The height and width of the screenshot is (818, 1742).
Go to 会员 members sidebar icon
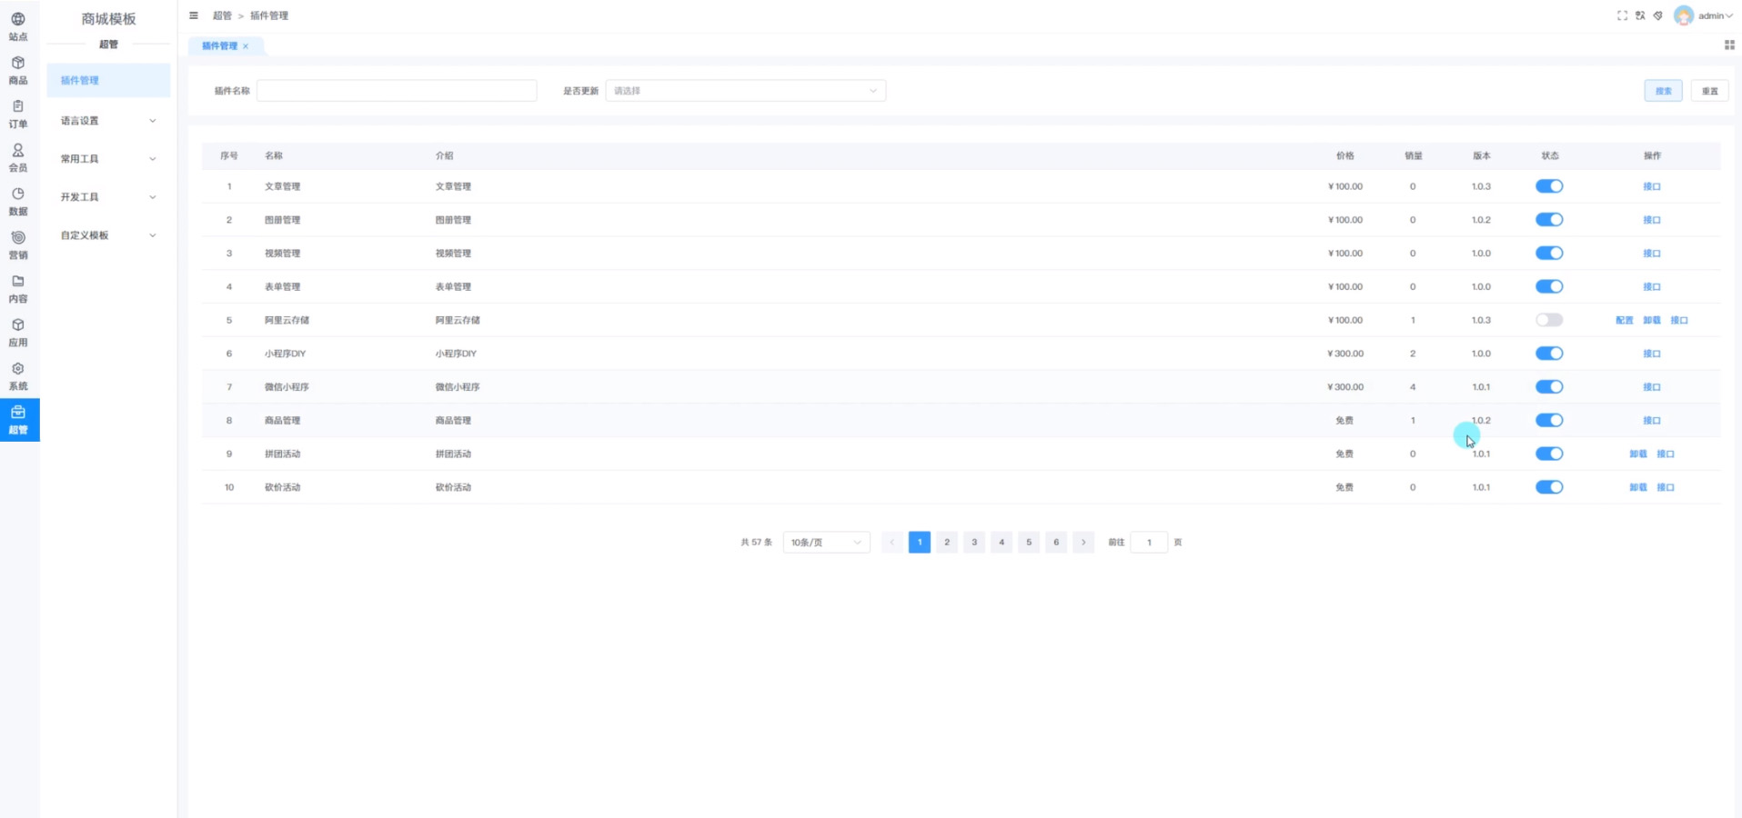18,157
